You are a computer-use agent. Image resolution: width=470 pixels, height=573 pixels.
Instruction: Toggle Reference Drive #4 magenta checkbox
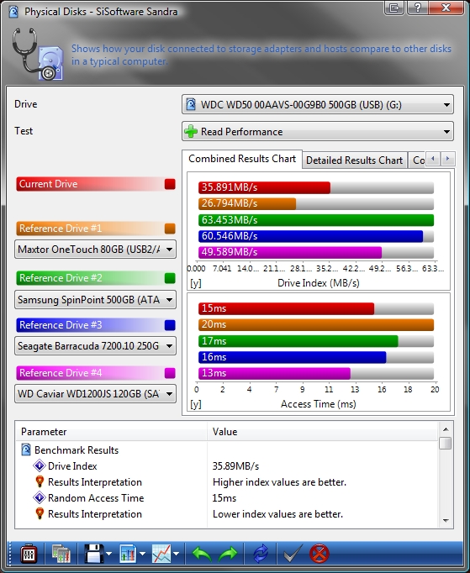pyautogui.click(x=170, y=373)
